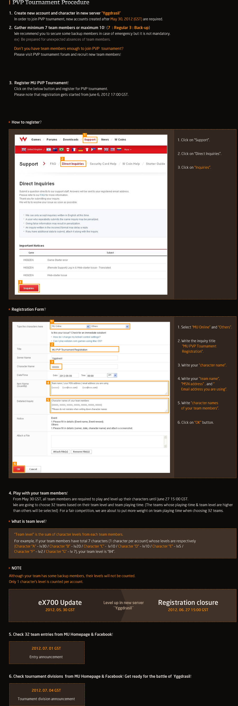Screen dimensions: 238x706
Task: Open the AM/PM time dropdown
Action: click(112, 375)
